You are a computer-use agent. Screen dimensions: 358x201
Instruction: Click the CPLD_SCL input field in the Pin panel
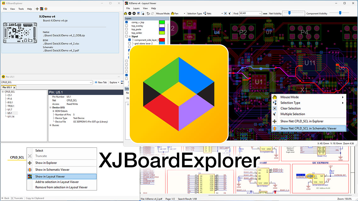44,82
